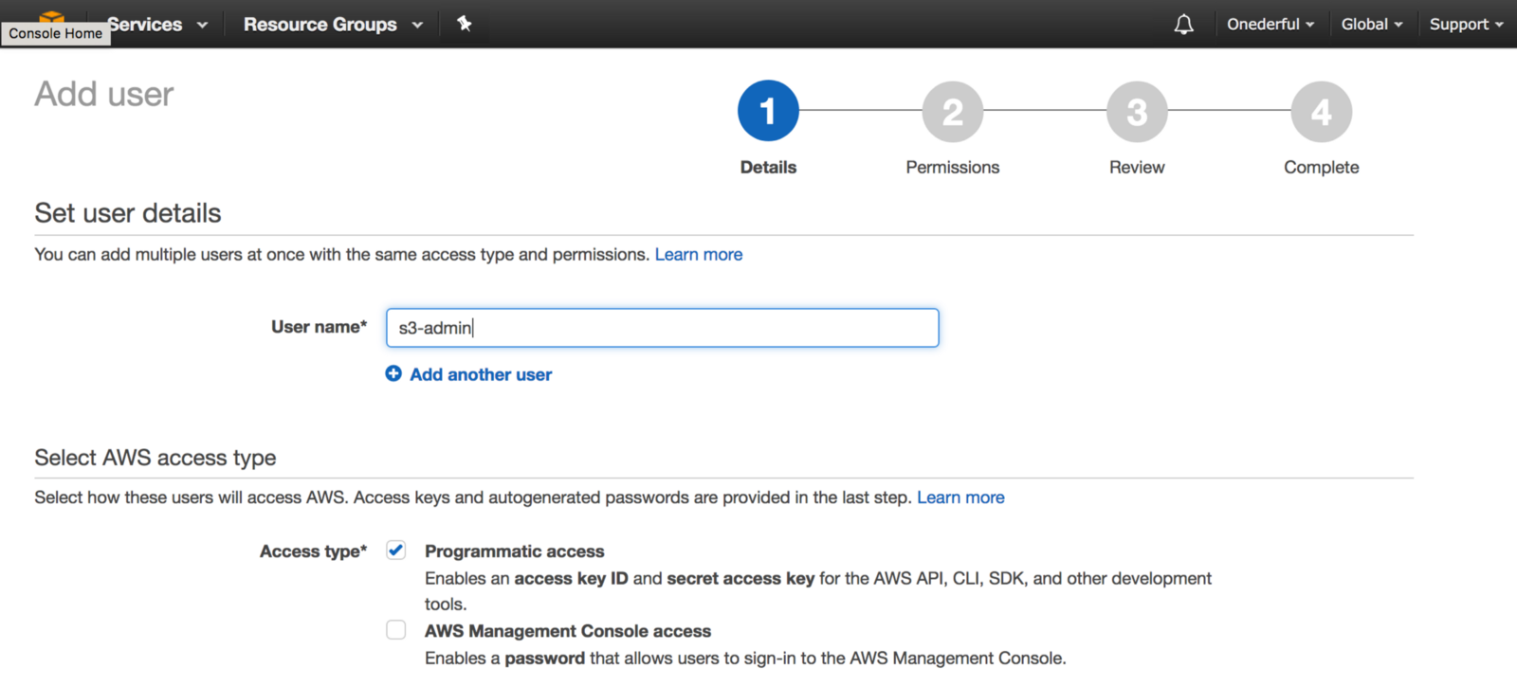Click the Add another user link
Image resolution: width=1517 pixels, height=686 pixels.
(x=481, y=375)
